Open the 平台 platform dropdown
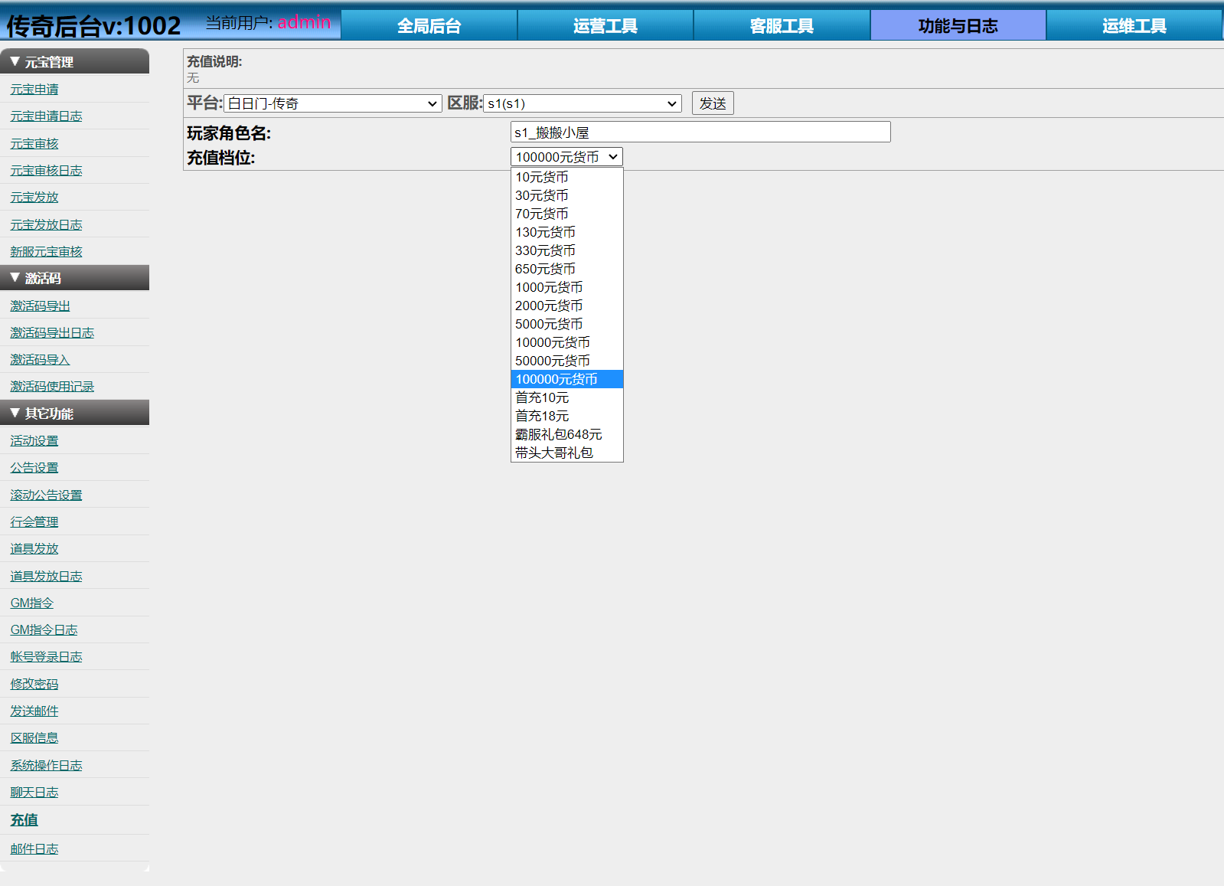Viewport: 1224px width, 886px height. [332, 103]
